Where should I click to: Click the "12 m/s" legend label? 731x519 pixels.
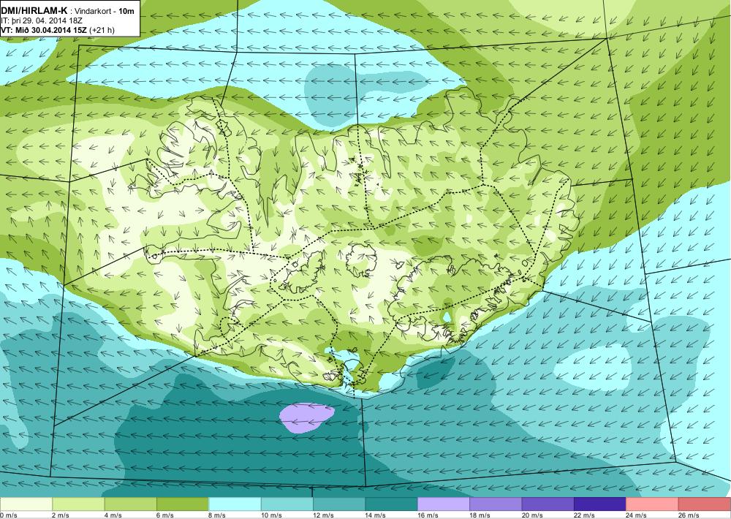point(324,515)
